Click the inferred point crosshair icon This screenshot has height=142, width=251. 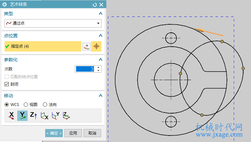pyautogui.click(x=96, y=46)
